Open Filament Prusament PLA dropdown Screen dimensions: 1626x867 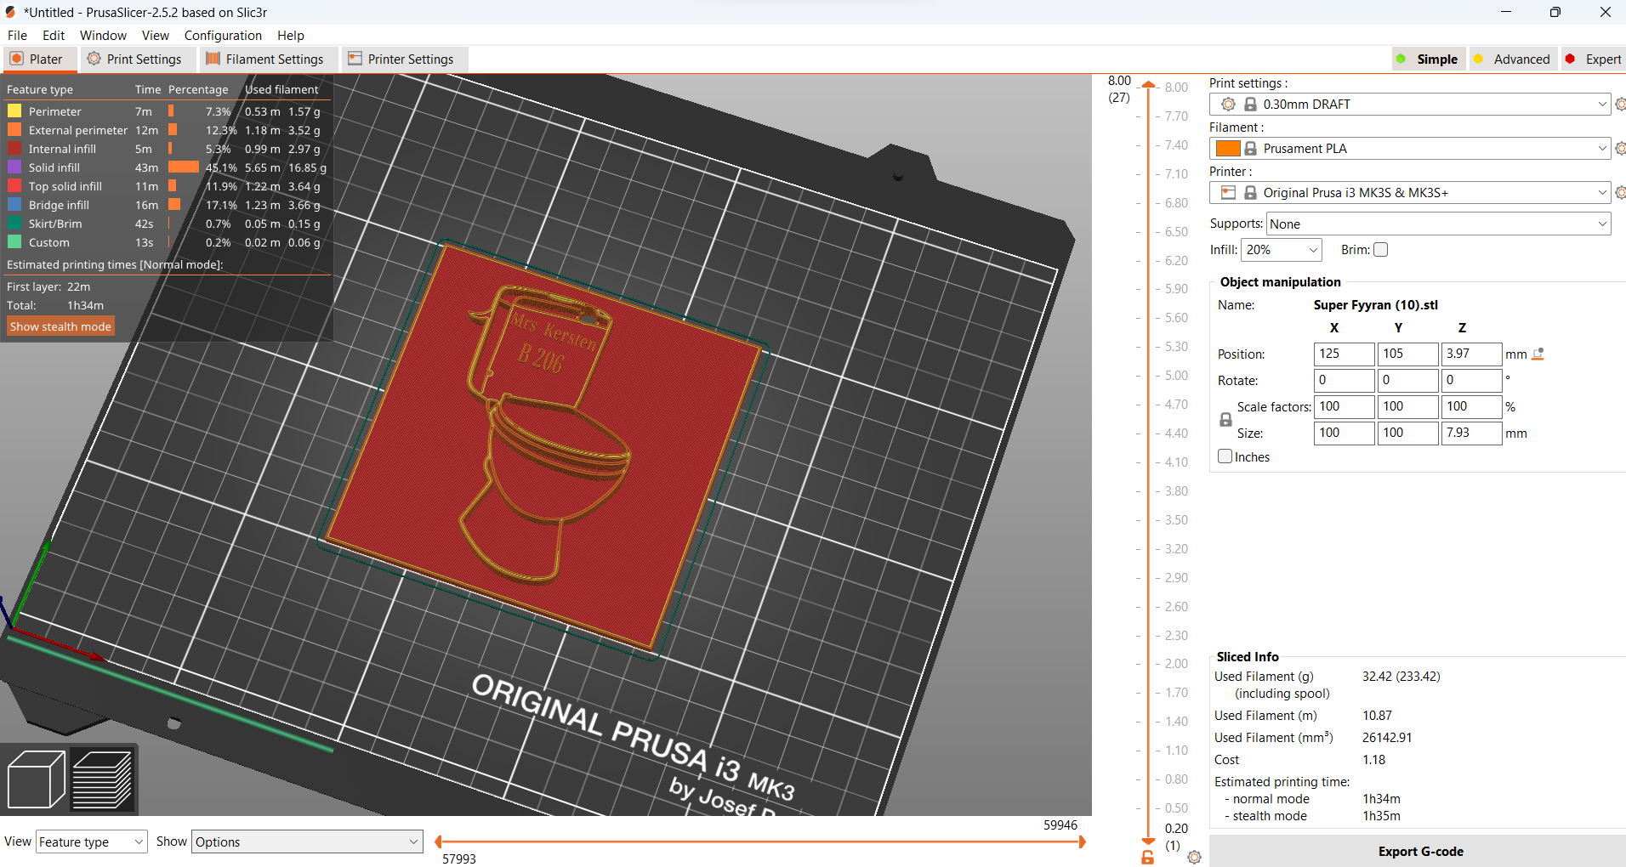point(1410,149)
